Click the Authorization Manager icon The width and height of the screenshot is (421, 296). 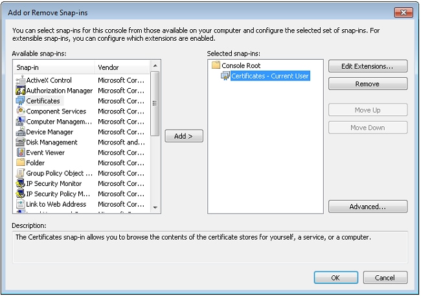point(20,91)
